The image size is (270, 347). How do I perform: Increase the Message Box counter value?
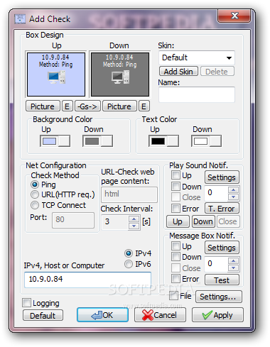[x=234, y=260]
